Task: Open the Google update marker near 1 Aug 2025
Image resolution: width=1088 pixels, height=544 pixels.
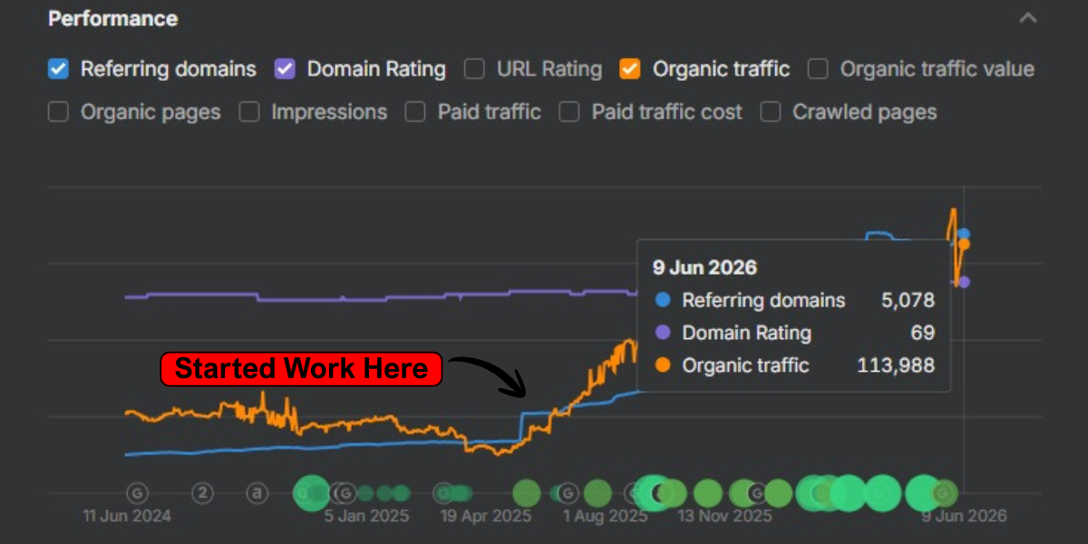Action: tap(568, 493)
